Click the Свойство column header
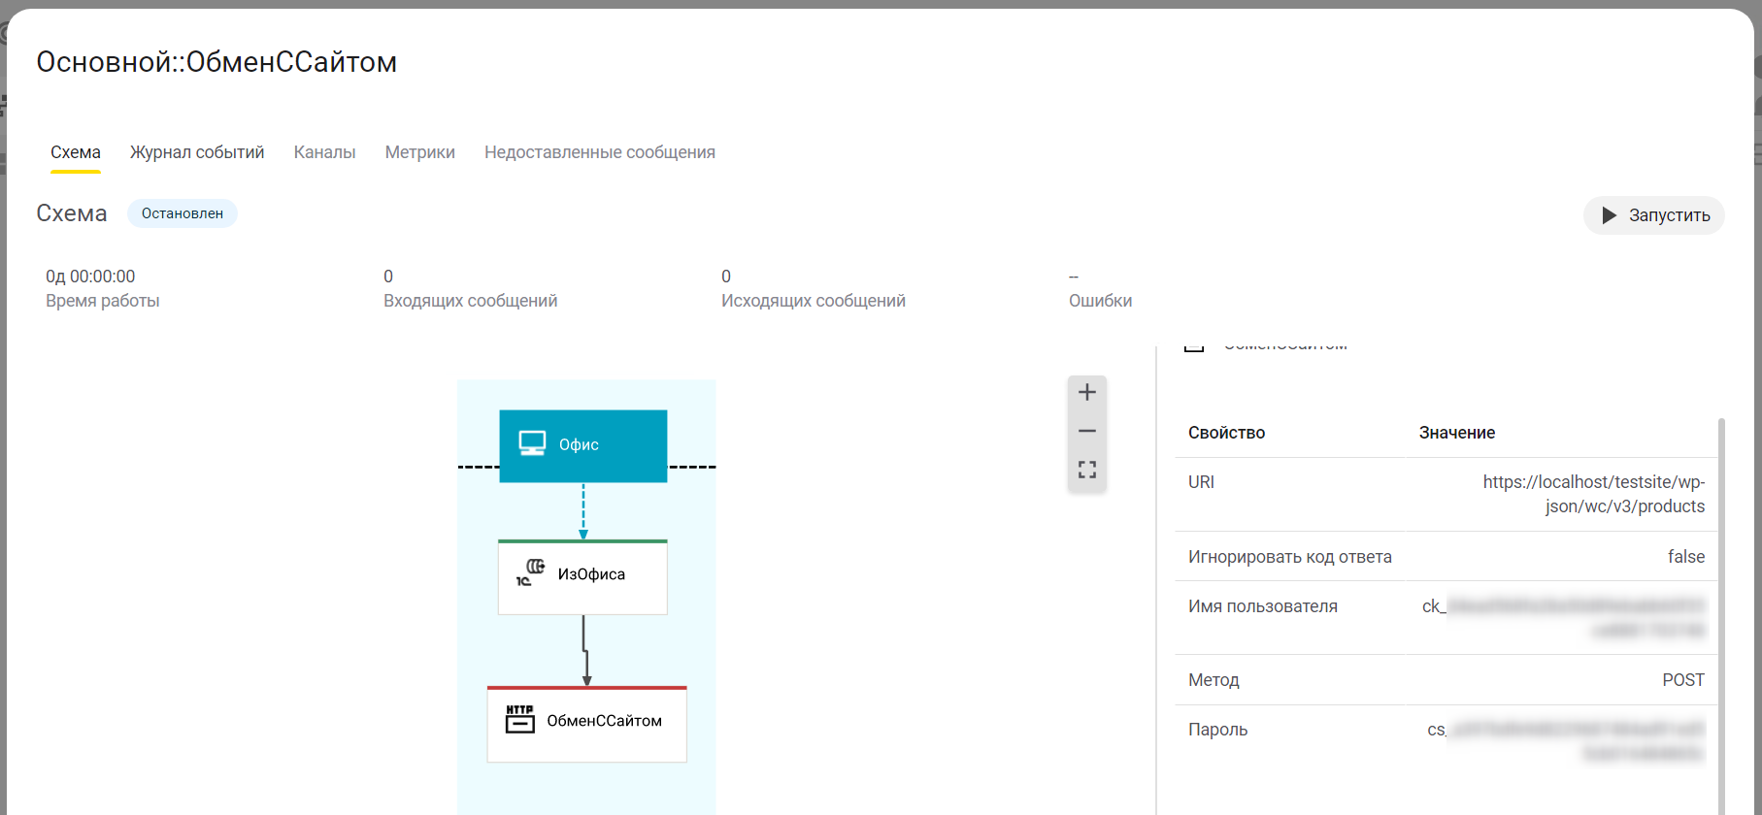1762x815 pixels. [1226, 433]
